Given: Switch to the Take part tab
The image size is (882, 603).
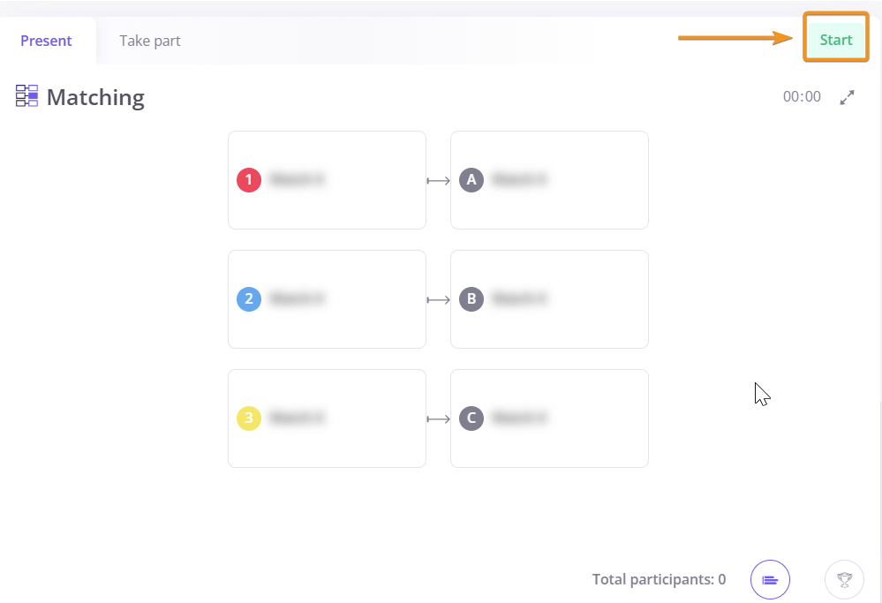Looking at the screenshot, I should tap(149, 41).
